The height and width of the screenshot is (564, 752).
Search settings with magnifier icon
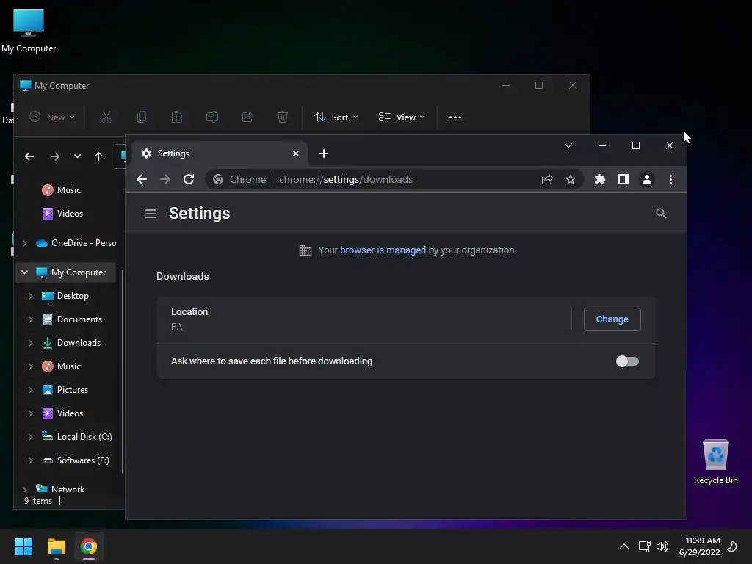click(661, 214)
